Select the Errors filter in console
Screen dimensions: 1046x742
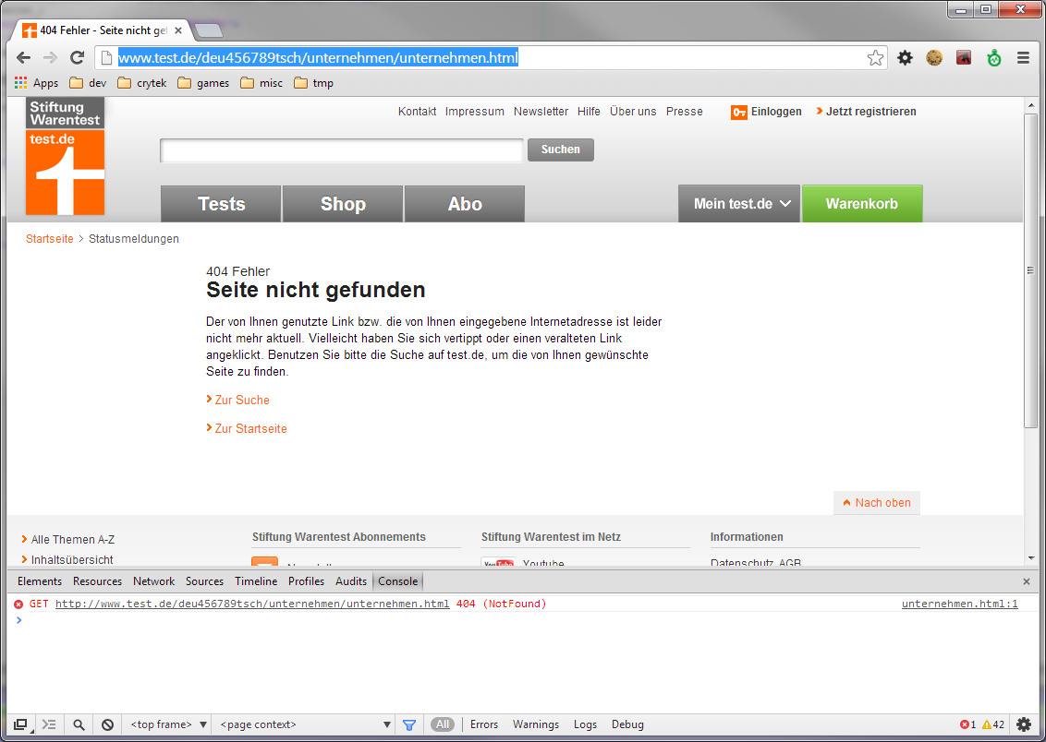point(484,725)
